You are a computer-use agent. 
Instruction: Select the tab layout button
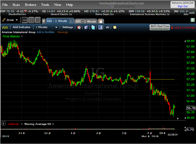pos(25,20)
